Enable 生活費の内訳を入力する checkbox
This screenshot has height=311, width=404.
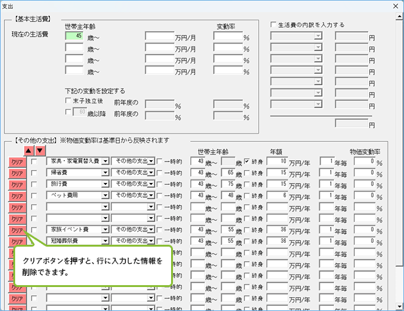(x=273, y=25)
